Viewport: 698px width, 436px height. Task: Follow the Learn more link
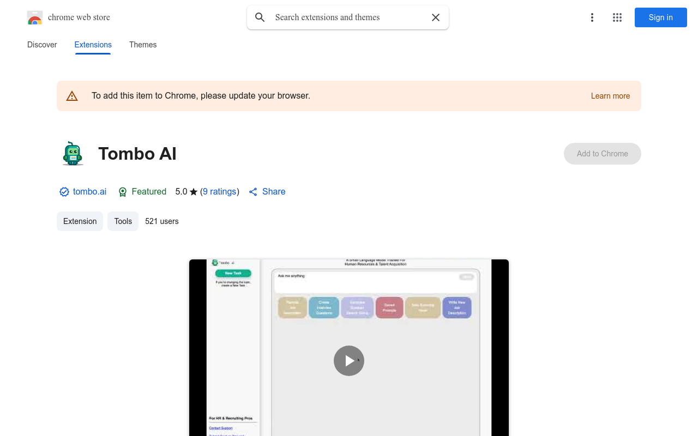point(610,96)
